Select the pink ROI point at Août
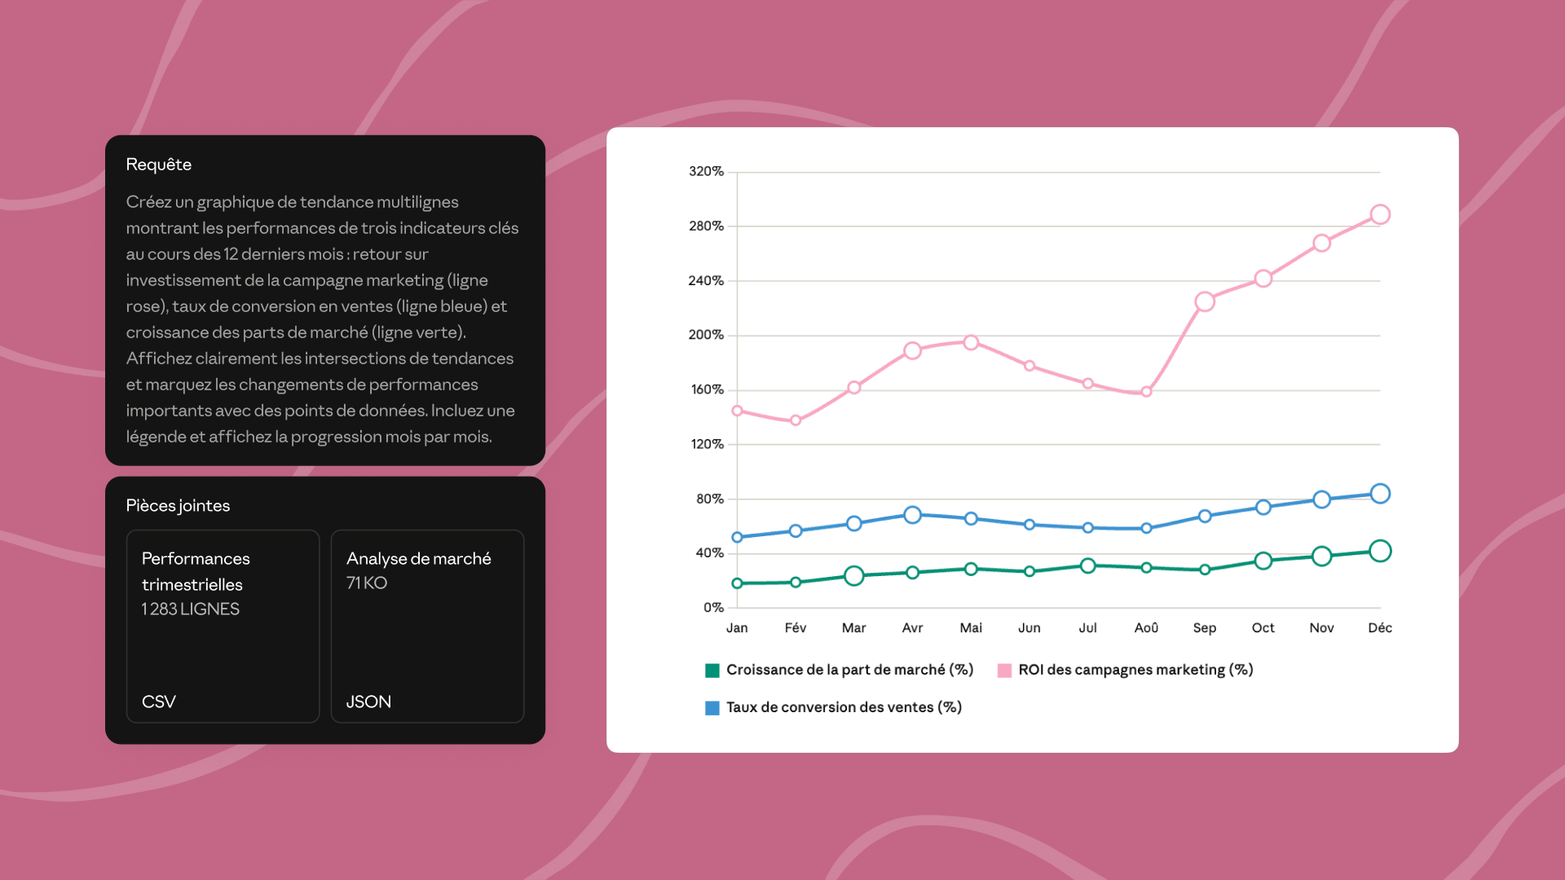The height and width of the screenshot is (880, 1565). tap(1146, 392)
